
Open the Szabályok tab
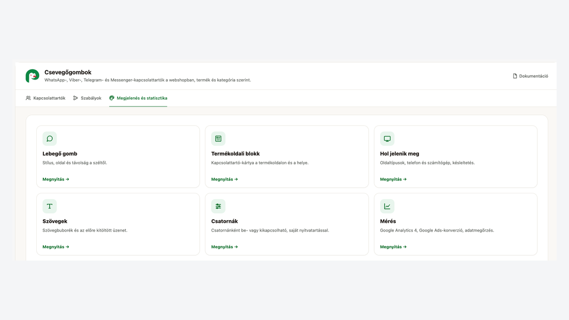87,98
